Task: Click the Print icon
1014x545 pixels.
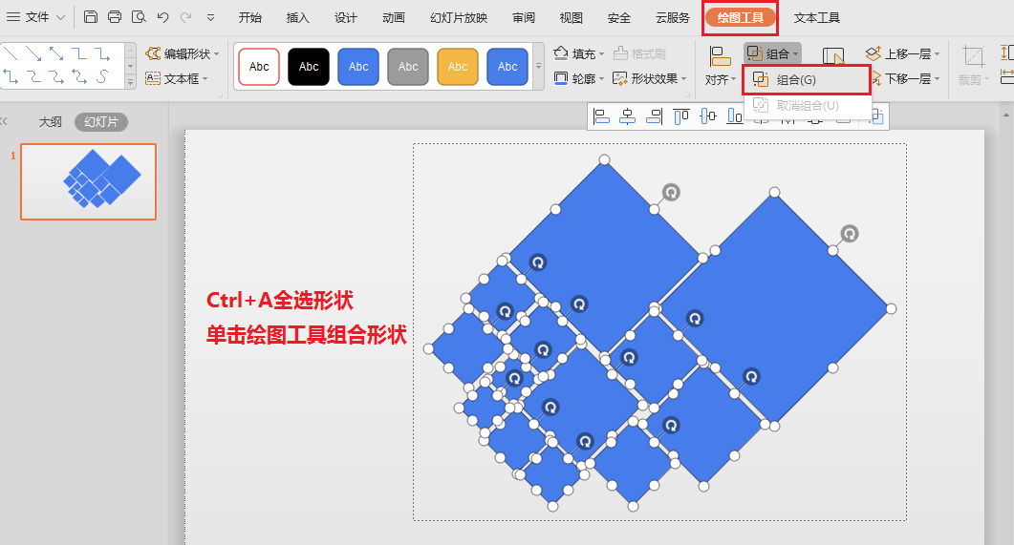Action: (115, 17)
